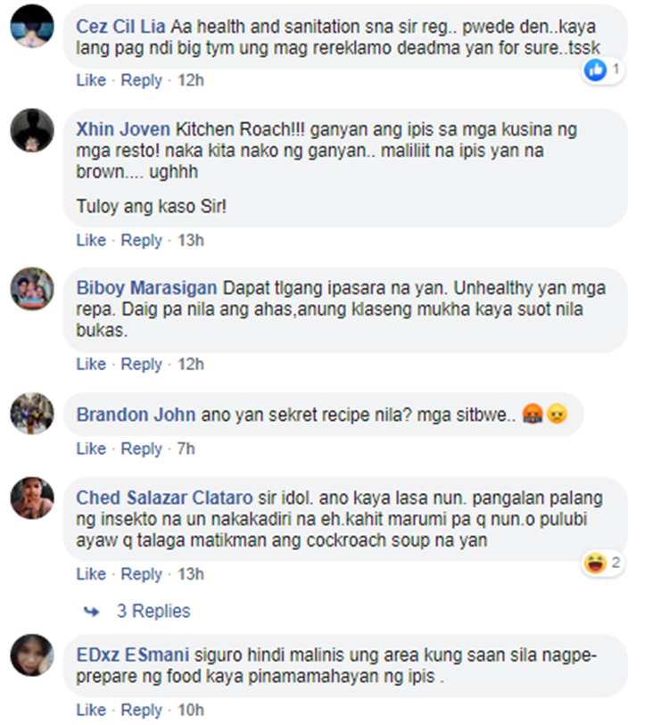Viewport: 669px width, 725px height.
Task: Click the laughing reaction icon on Ched Salazar's comment
Action: (595, 564)
